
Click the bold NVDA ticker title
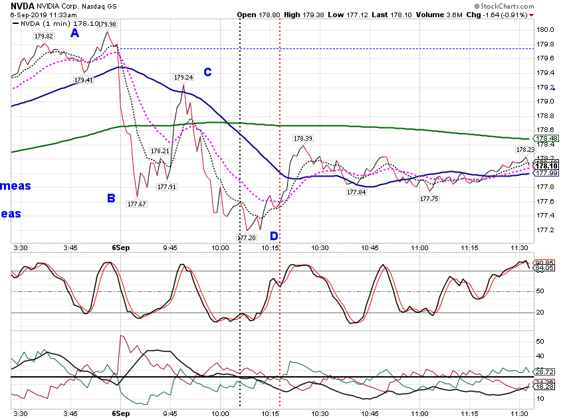click(x=23, y=6)
